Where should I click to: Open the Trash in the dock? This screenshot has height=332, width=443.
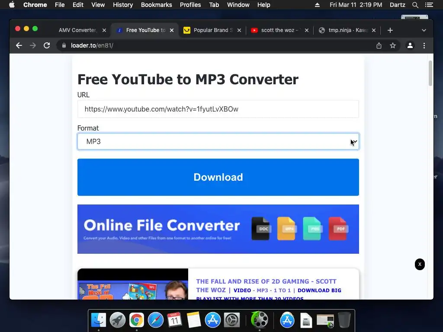coord(344,320)
